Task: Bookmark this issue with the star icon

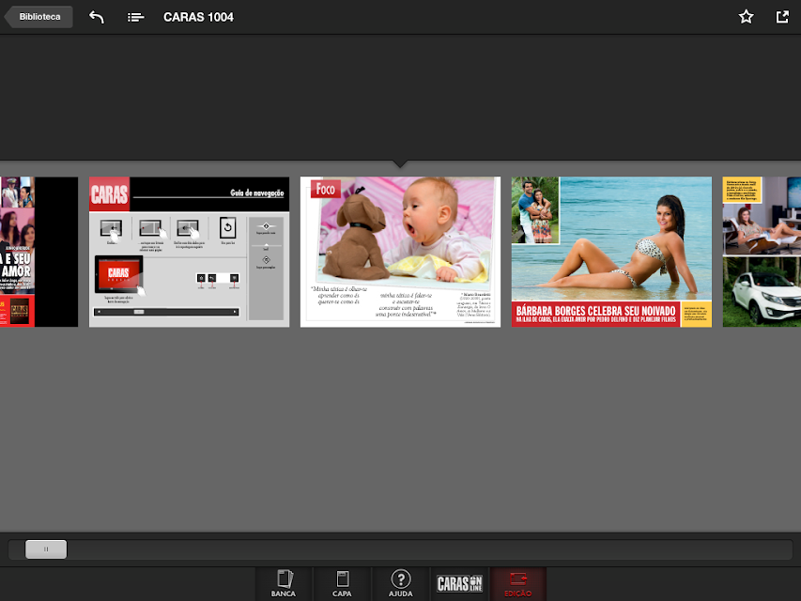Action: click(746, 17)
